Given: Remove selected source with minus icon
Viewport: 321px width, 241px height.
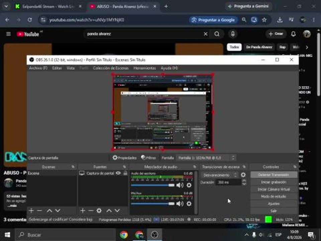Looking at the screenshot, I should pos(91,211).
